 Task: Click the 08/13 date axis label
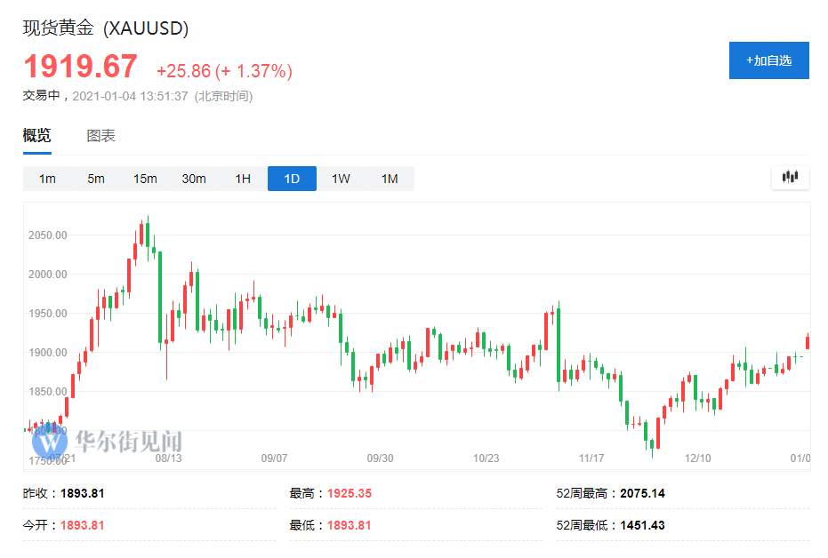coord(168,458)
